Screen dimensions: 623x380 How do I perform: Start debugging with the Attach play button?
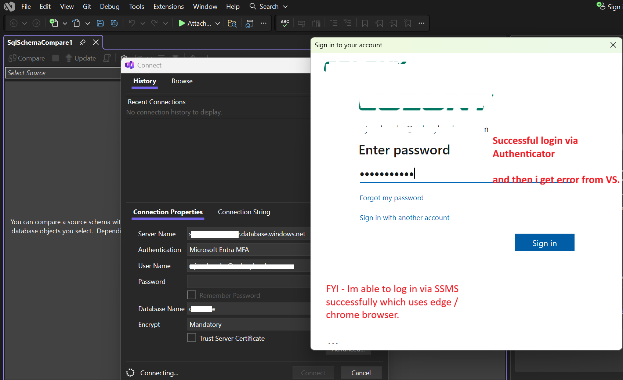[x=195, y=23]
